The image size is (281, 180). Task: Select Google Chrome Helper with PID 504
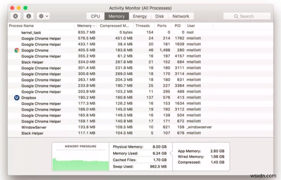pos(140,115)
